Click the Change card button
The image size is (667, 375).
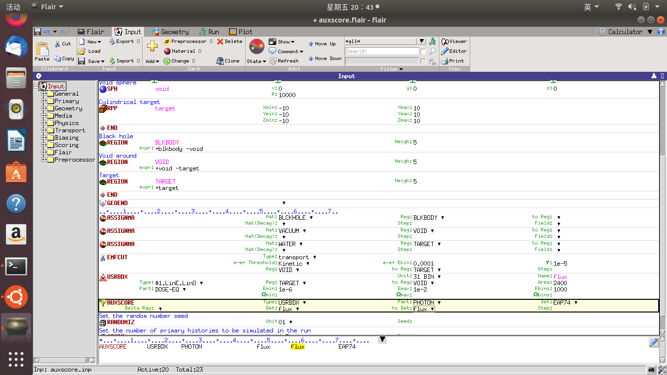177,61
